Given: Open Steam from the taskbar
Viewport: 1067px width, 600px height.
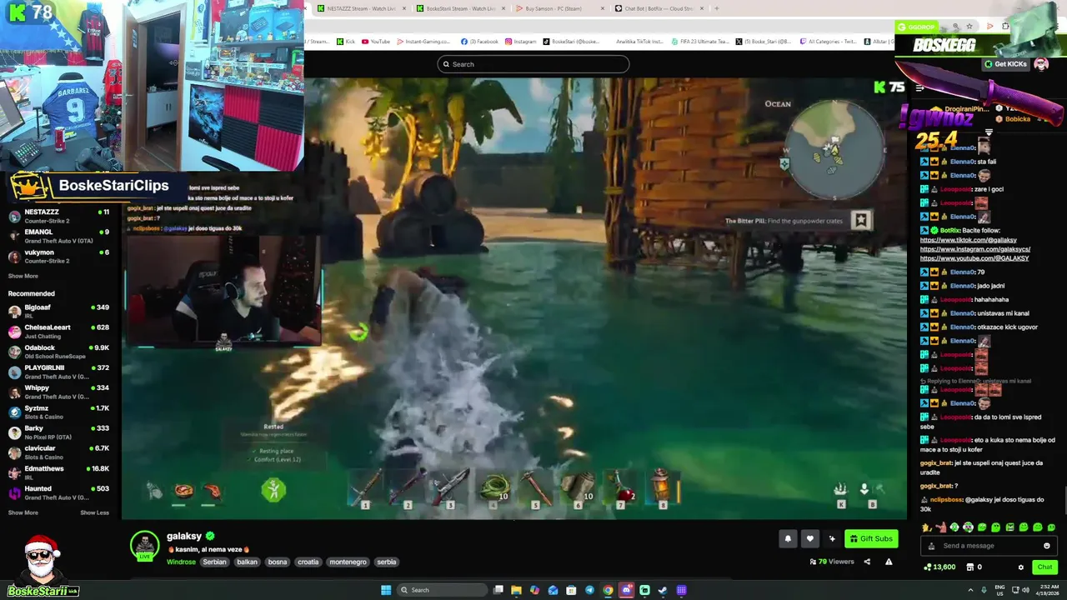Looking at the screenshot, I should point(663,590).
